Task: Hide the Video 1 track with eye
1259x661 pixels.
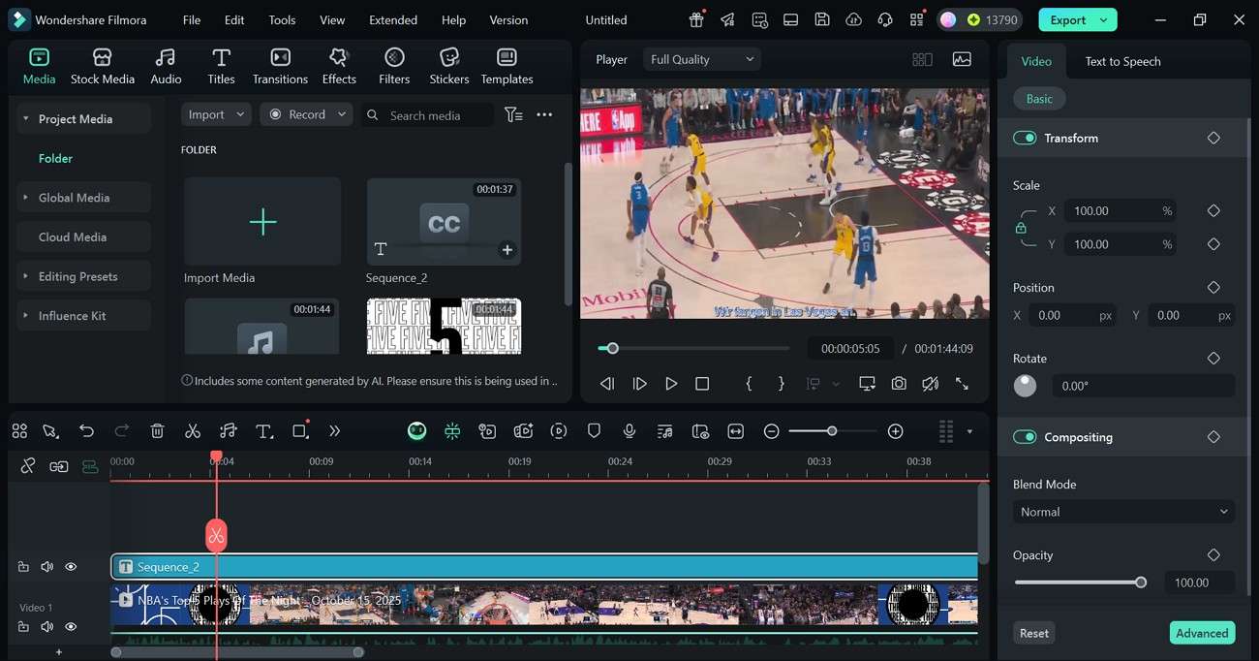Action: [71, 627]
